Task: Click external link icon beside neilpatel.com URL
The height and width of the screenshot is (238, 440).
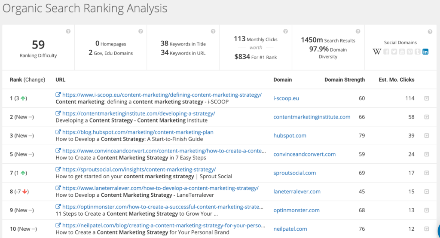Action: pyautogui.click(x=58, y=225)
